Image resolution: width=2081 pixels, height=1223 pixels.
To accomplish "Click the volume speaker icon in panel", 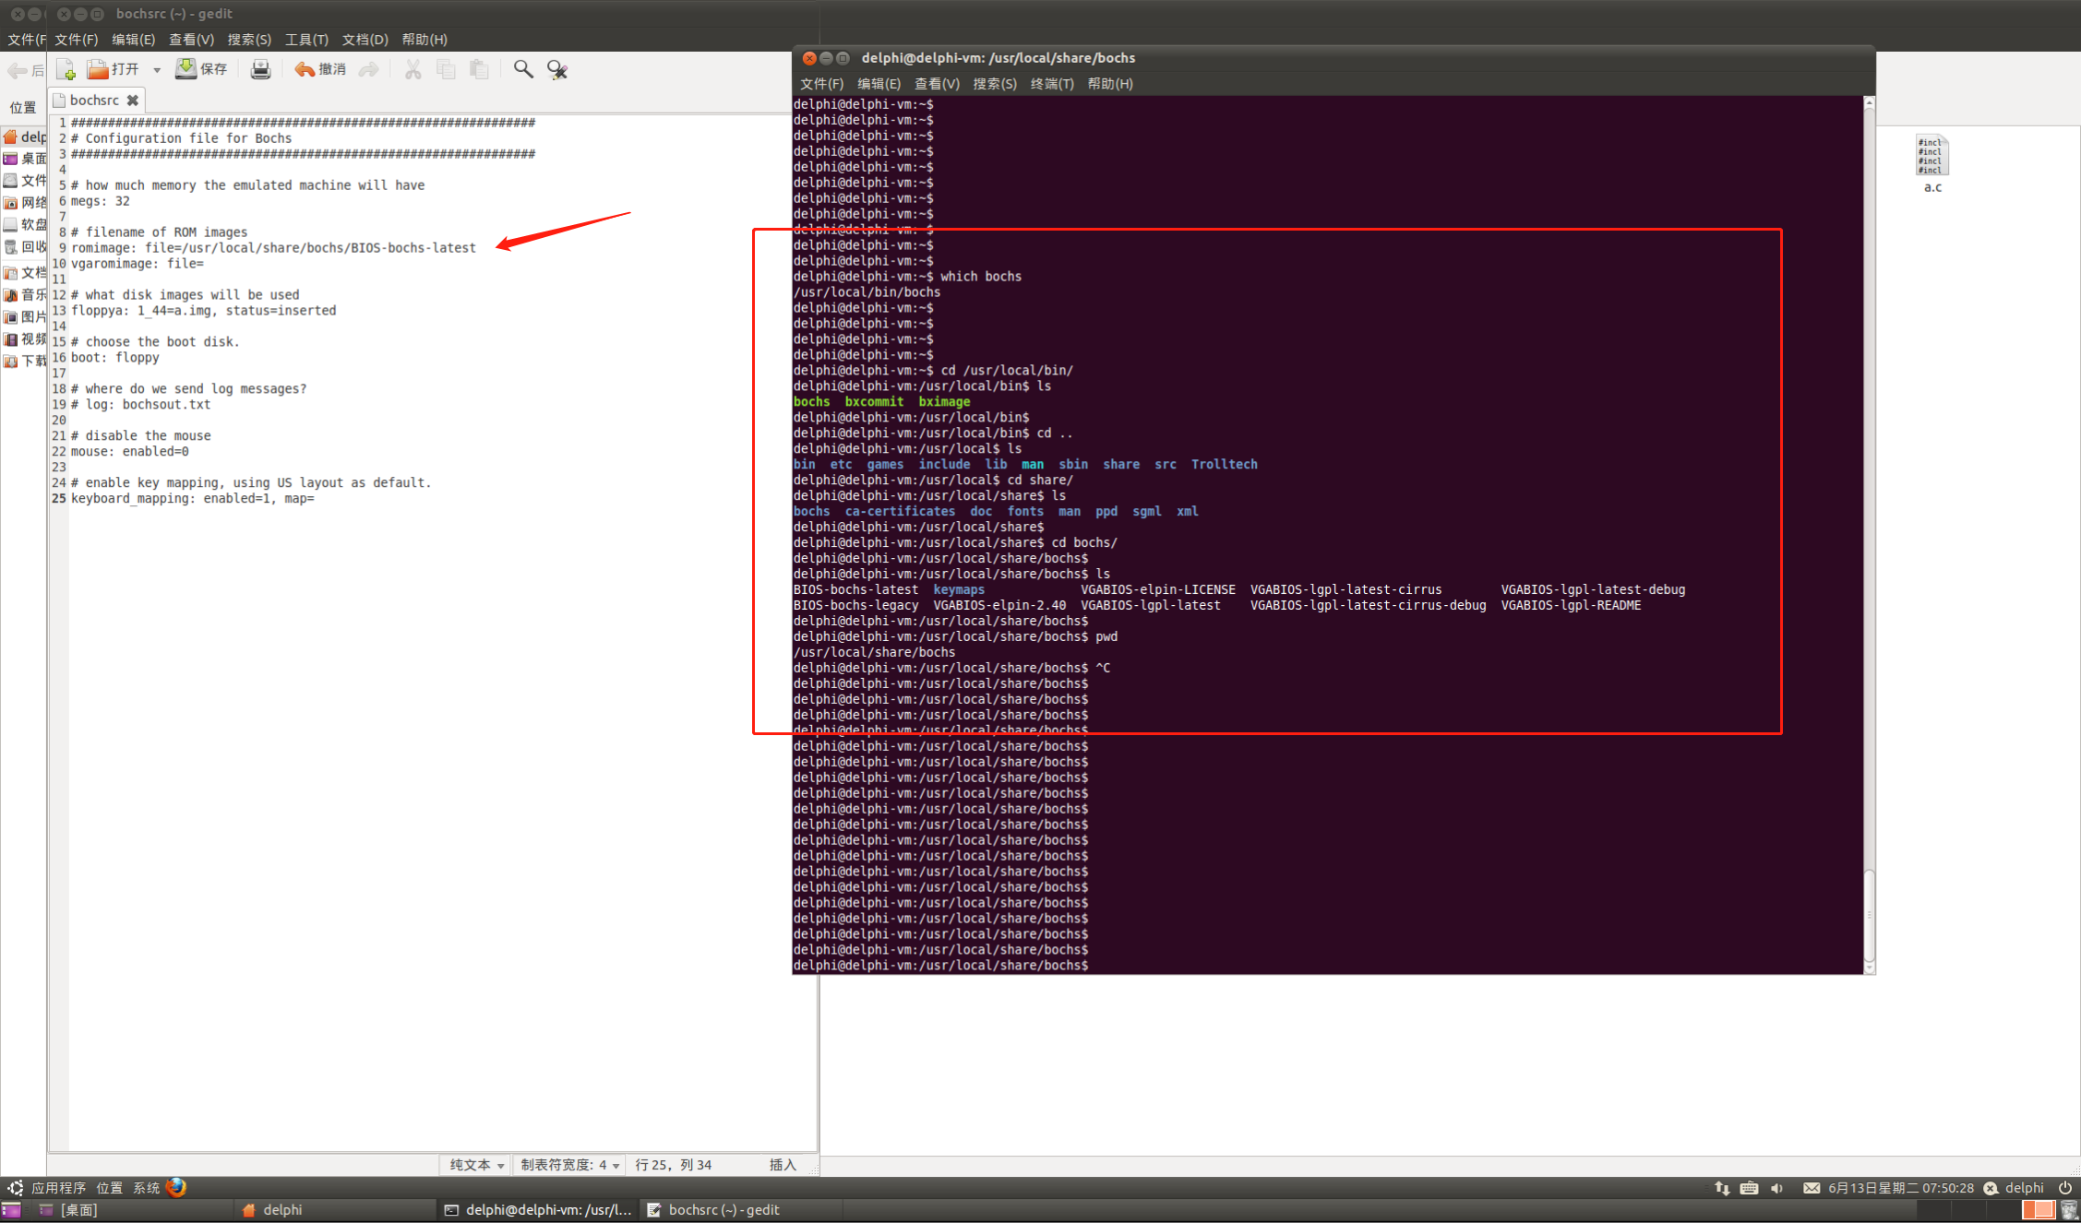I will [x=1777, y=1188].
